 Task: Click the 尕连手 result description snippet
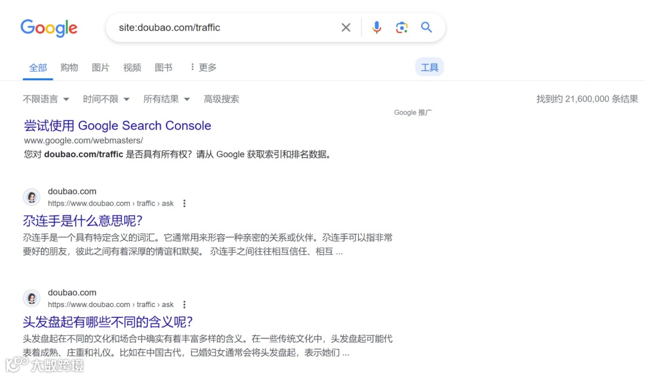[x=207, y=244]
